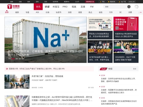Open the 港股 category
This screenshot has width=143, height=107.
click(x=80, y=12)
